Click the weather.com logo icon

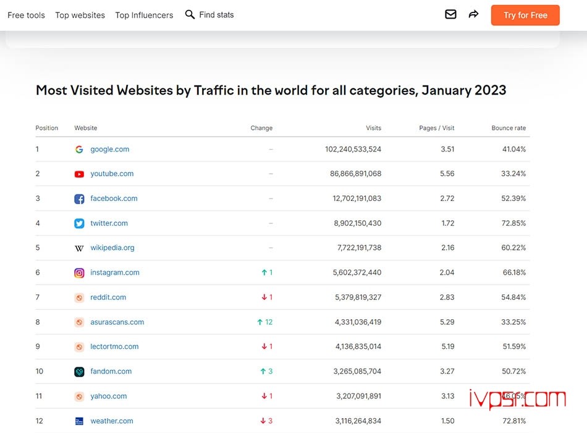point(79,421)
